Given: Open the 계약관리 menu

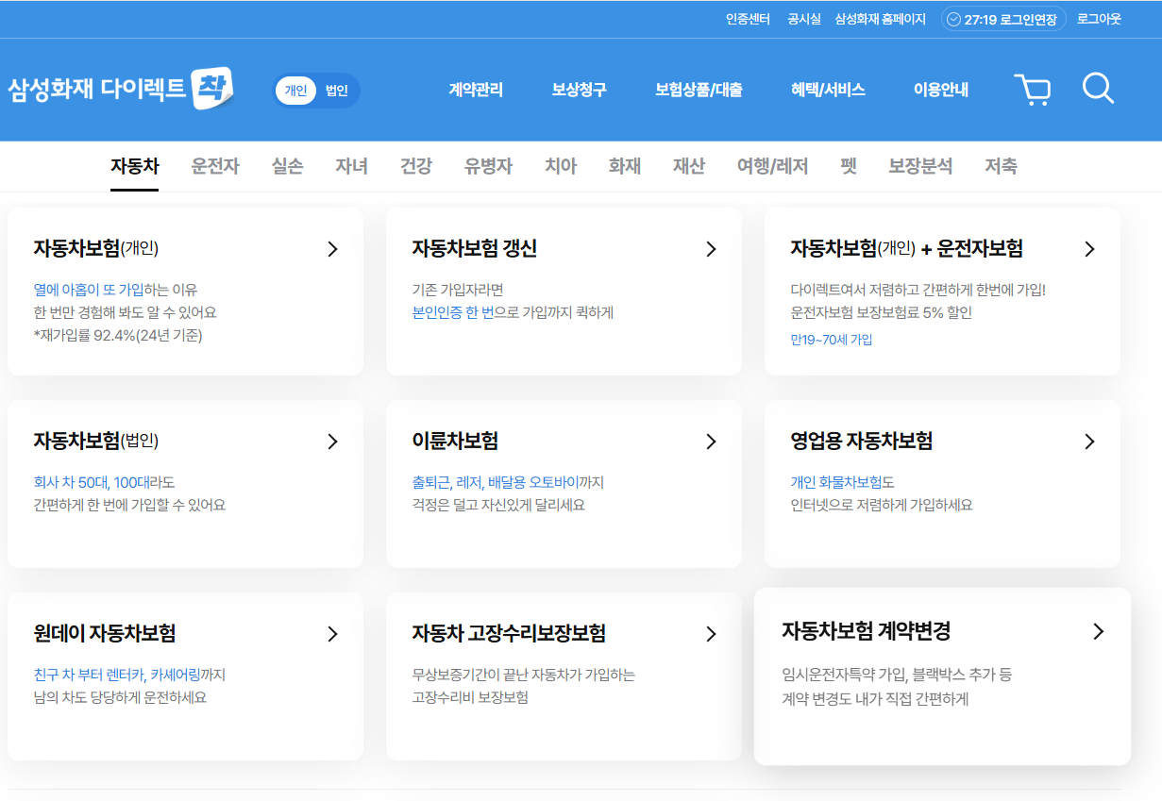Looking at the screenshot, I should (x=476, y=91).
